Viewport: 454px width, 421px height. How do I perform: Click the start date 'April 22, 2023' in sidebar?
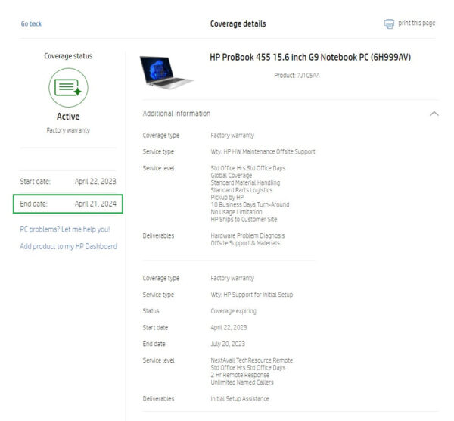[x=95, y=182]
